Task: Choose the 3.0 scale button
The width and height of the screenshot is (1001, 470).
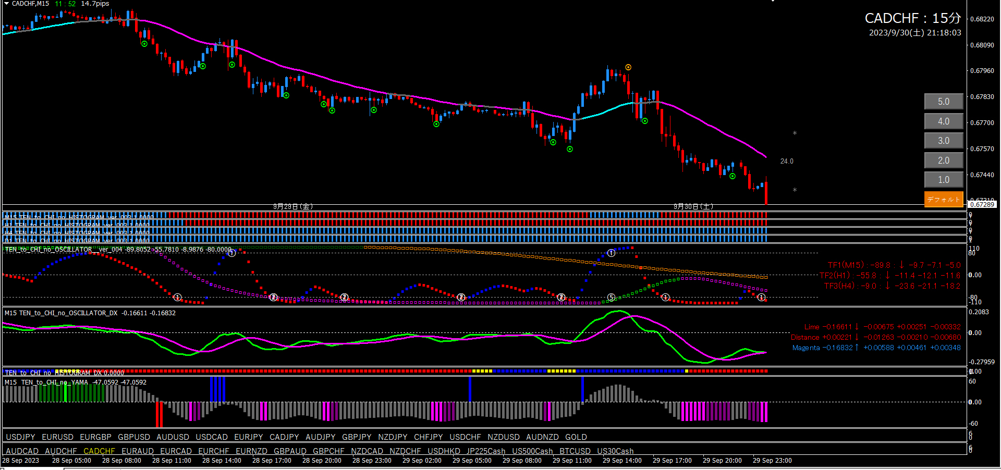Action: point(944,141)
